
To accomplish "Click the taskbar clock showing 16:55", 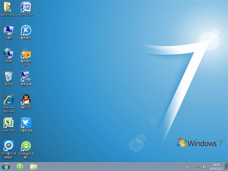I will (216, 166).
